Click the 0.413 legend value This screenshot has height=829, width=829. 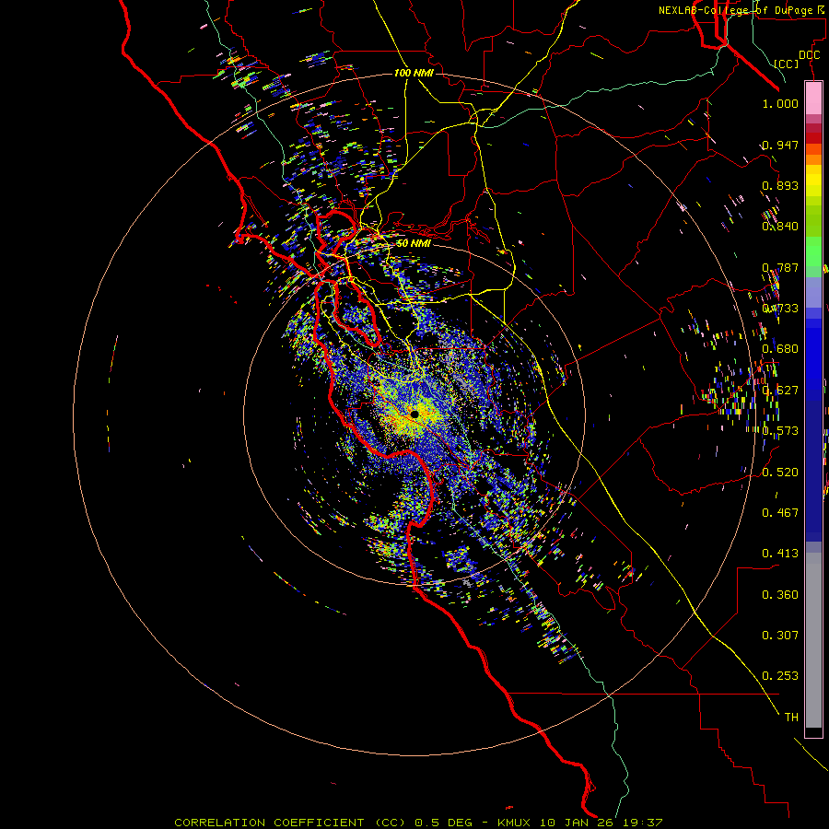click(x=780, y=553)
